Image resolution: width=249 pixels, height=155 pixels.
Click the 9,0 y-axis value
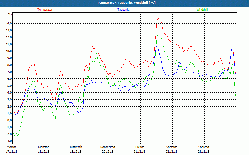point(10,58)
